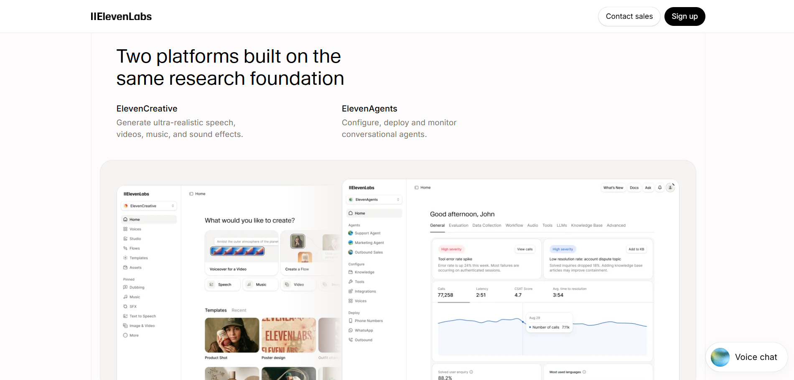Viewport: 794px width, 380px height.
Task: Click Home icon in ElevenAgents sidebar
Action: coord(351,213)
